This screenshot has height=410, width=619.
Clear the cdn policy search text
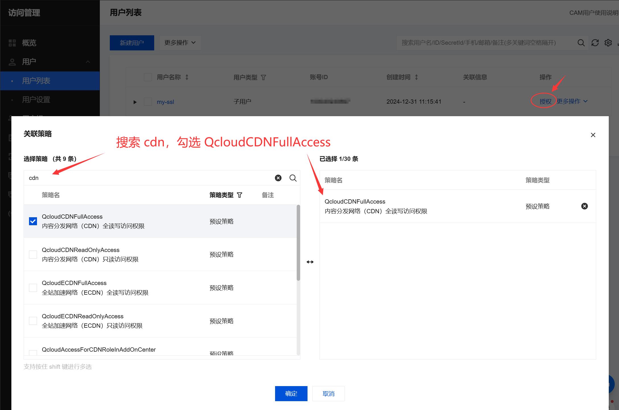click(278, 178)
